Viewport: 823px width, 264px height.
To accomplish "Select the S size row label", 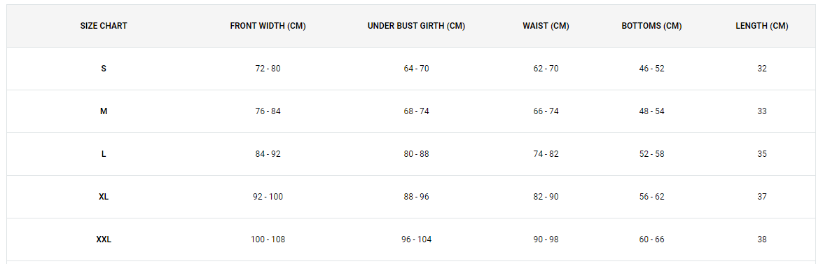I will [104, 68].
